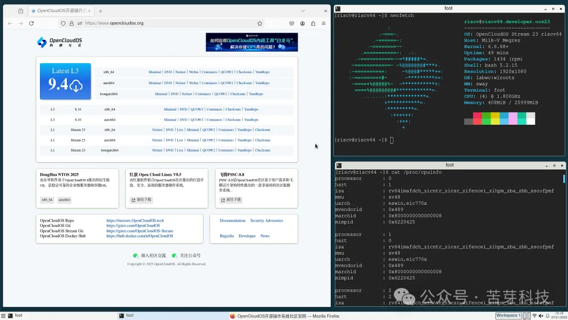Open the Documentation link
Image resolution: width=568 pixels, height=320 pixels.
[232, 221]
